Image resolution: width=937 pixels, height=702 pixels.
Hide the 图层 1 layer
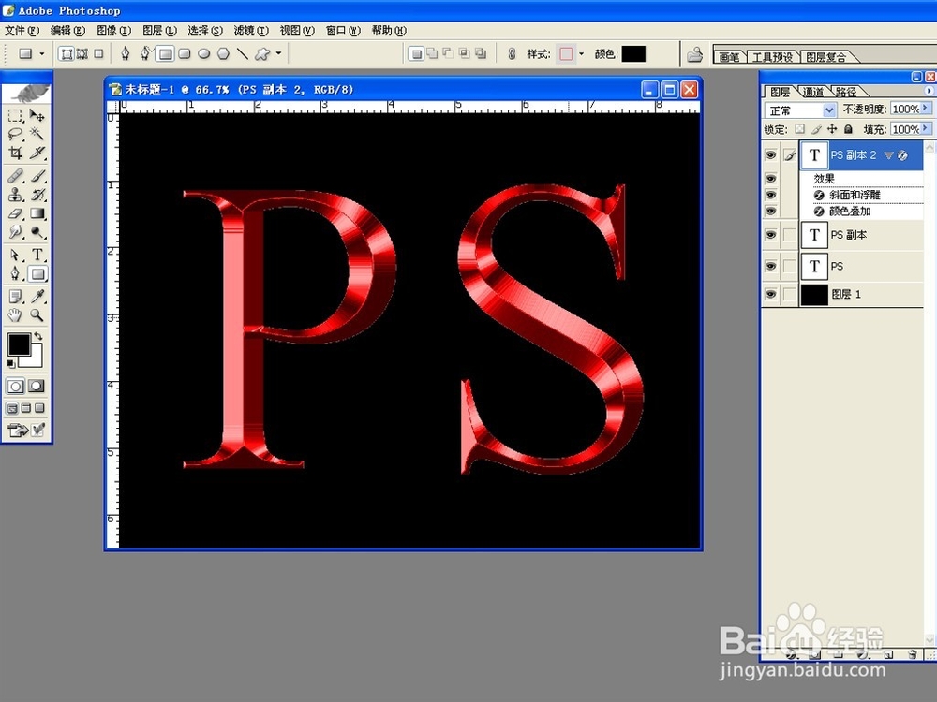tap(772, 293)
